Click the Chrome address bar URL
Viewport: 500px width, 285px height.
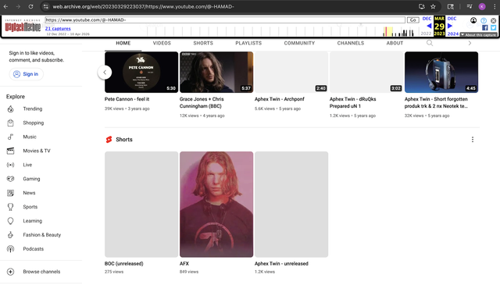click(x=144, y=6)
